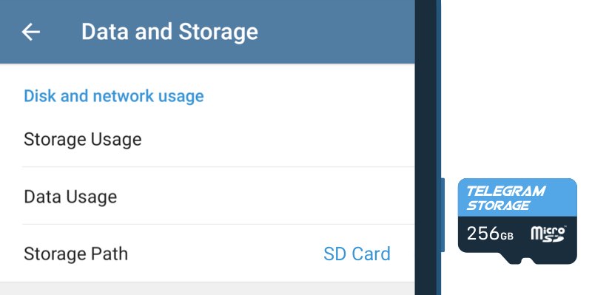Open the Storage Usage setting

pos(207,140)
